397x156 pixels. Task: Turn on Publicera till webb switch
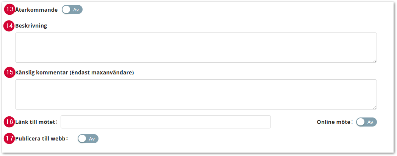88,139
